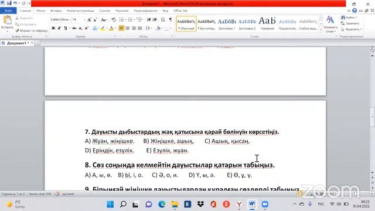The image size is (375, 211).
Task: Open the Find (Найти) dropdown arrow
Action: click(x=356, y=18)
